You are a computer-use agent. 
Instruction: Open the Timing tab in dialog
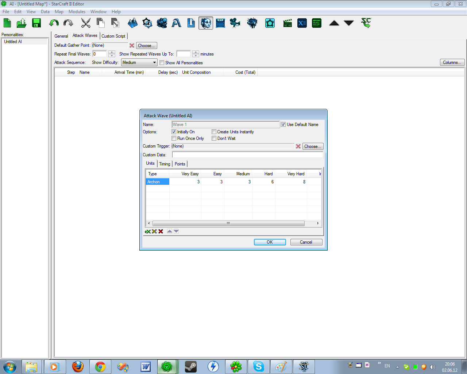[165, 164]
